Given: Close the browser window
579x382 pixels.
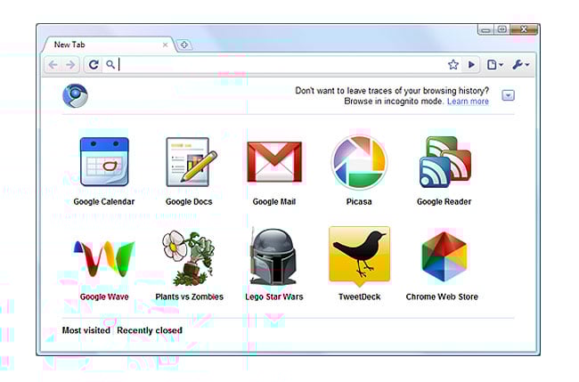Looking at the screenshot, I should pos(524,29).
